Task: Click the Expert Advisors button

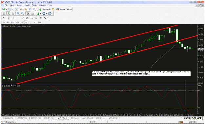Action: [64, 9]
